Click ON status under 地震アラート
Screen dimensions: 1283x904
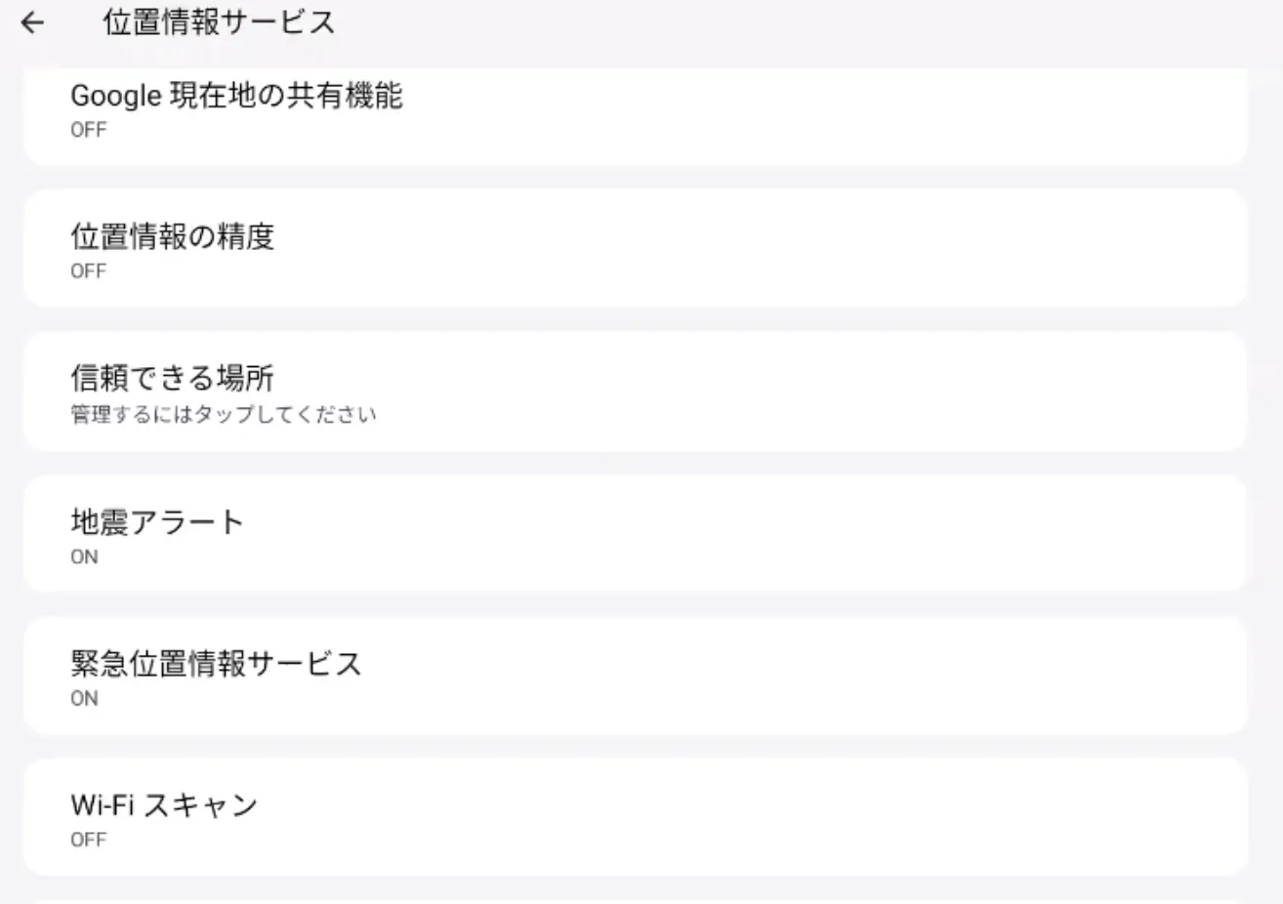click(84, 557)
